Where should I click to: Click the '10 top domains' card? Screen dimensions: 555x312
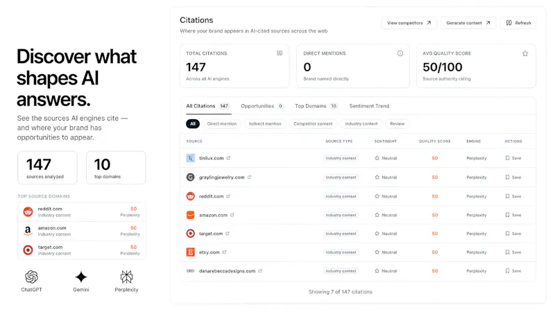click(116, 168)
